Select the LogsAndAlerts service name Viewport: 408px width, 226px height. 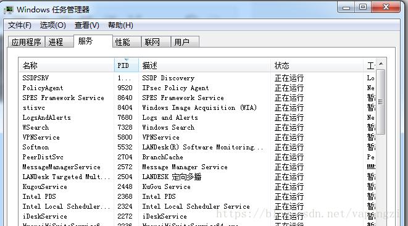[x=46, y=118]
